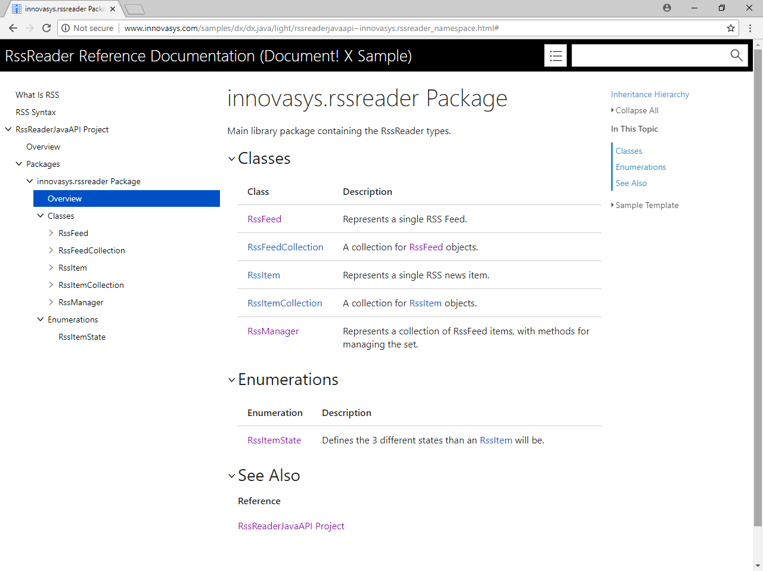Toggle Collapse All in right sidebar
This screenshot has height=571, width=763.
point(637,110)
